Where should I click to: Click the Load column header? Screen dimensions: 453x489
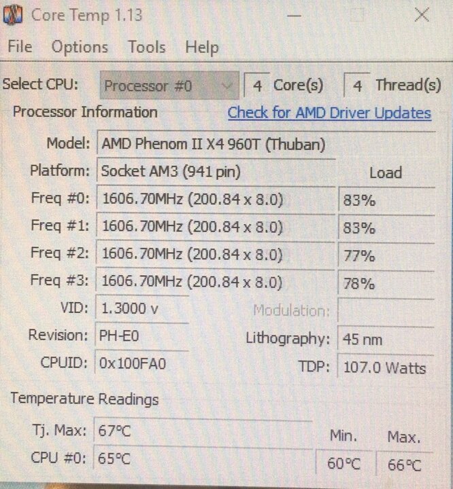(x=386, y=173)
